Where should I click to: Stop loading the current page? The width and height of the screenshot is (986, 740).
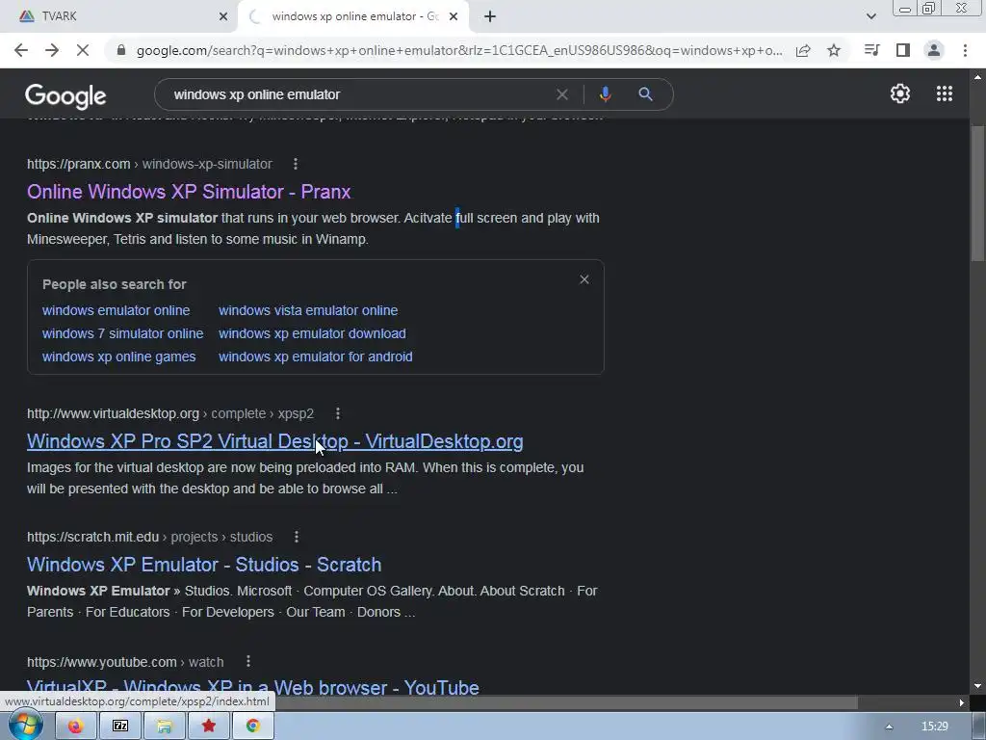point(83,50)
